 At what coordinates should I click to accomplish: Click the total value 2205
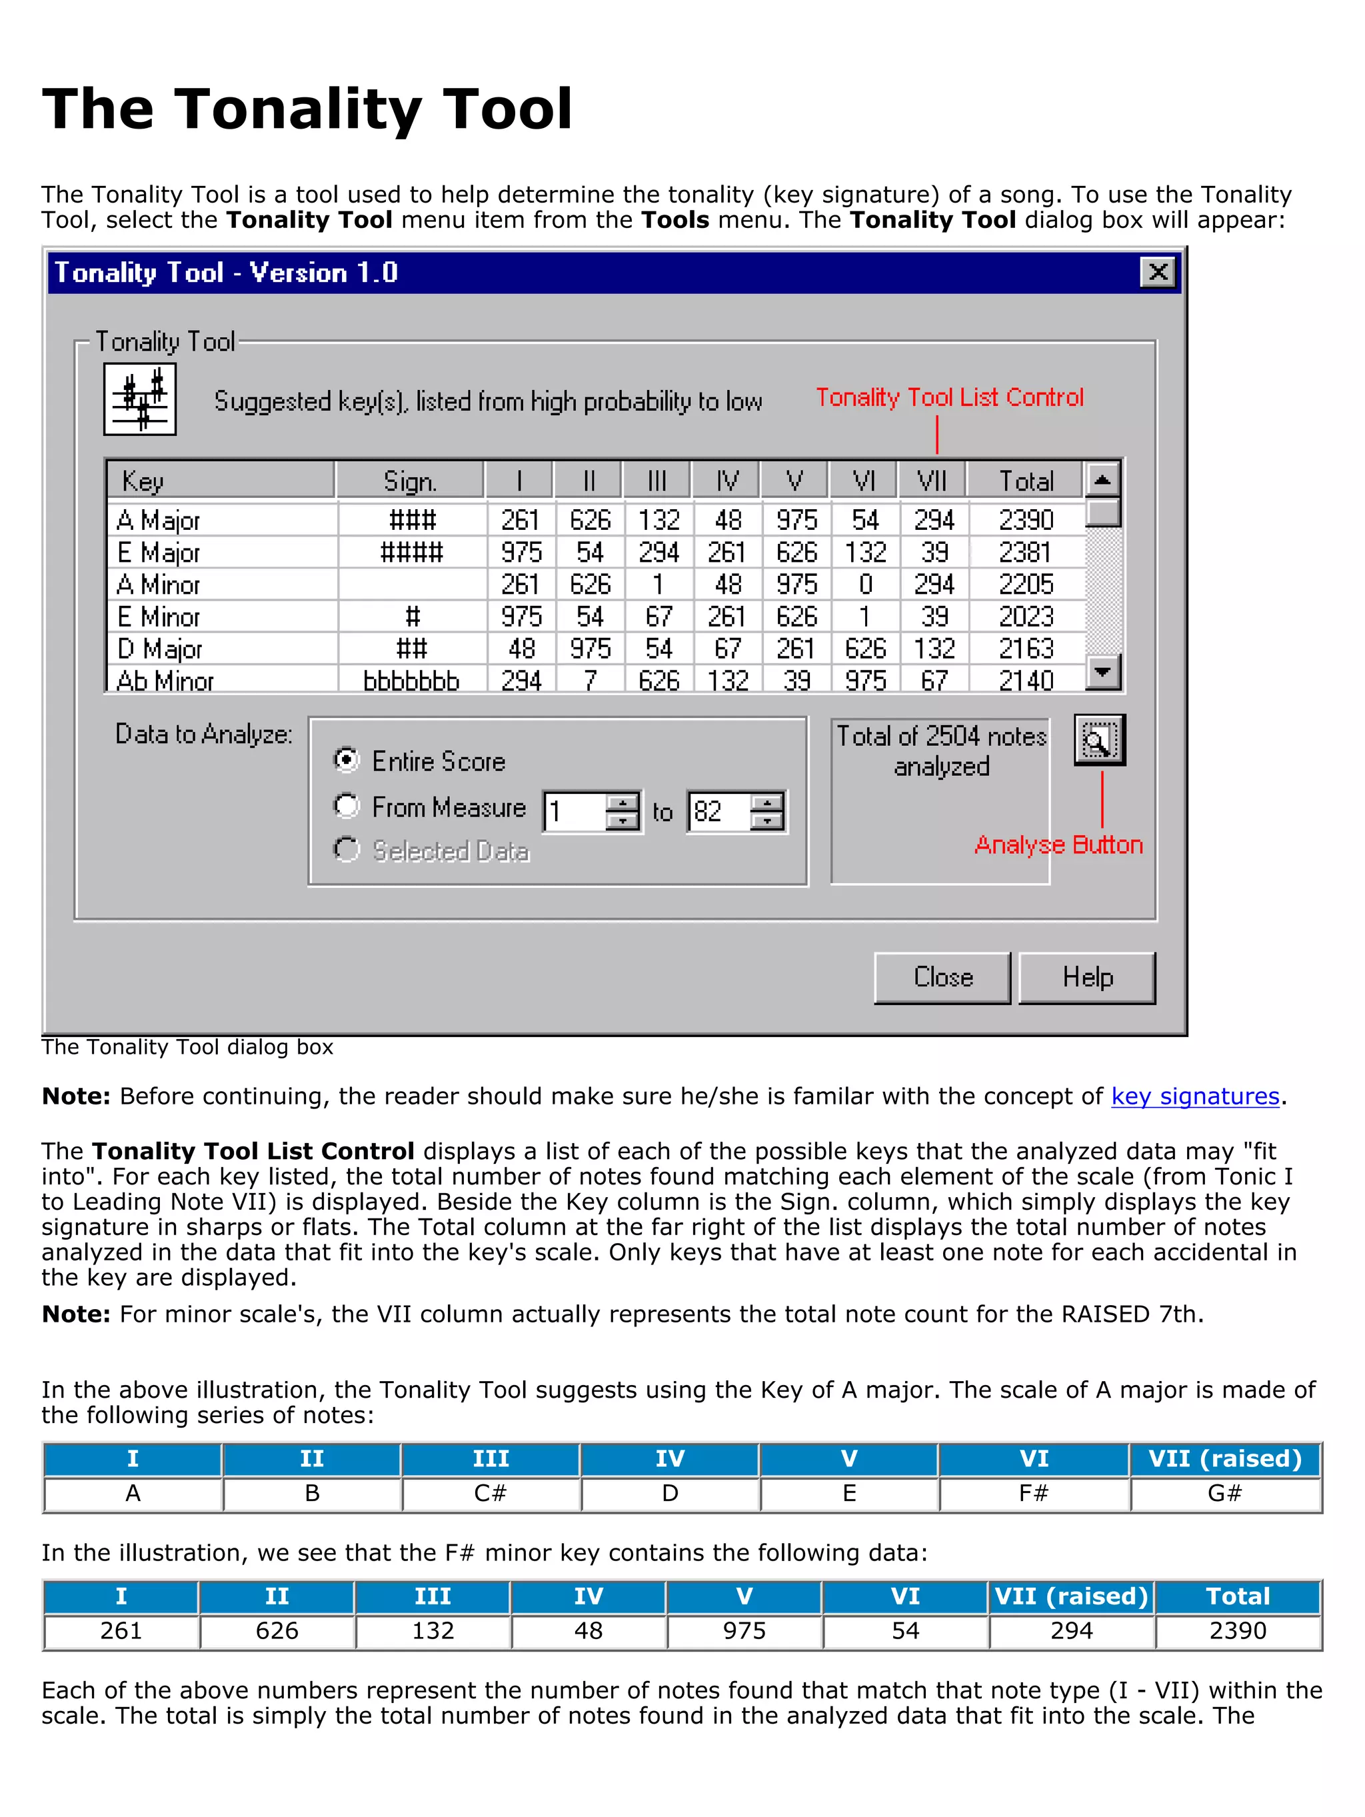pos(1026,584)
